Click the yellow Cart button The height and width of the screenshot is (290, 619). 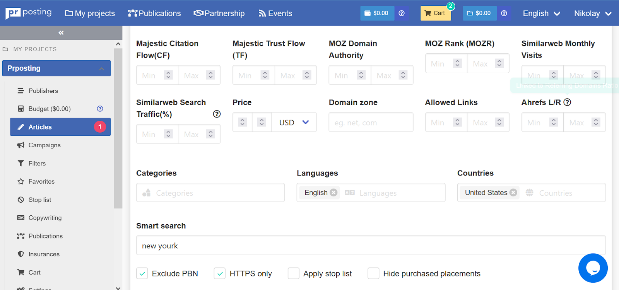436,13
